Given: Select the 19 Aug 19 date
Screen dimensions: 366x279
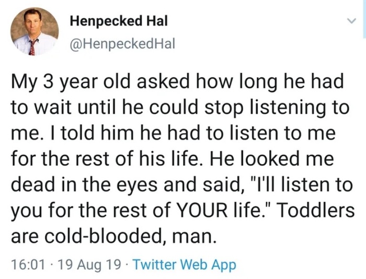Looking at the screenshot, I should point(89,264).
